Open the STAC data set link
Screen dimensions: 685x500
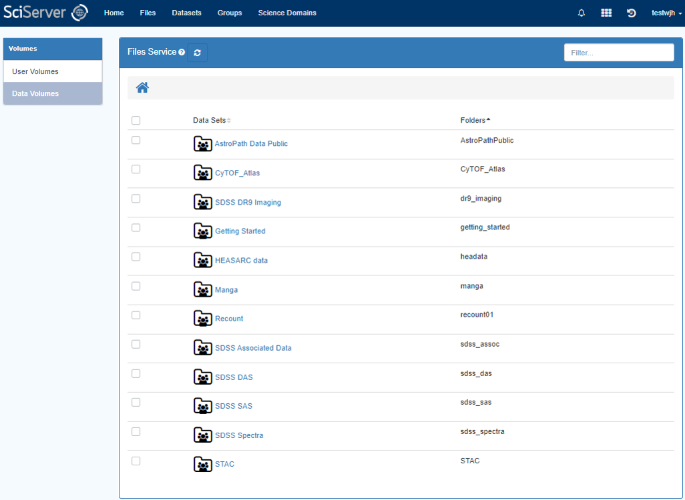click(224, 464)
